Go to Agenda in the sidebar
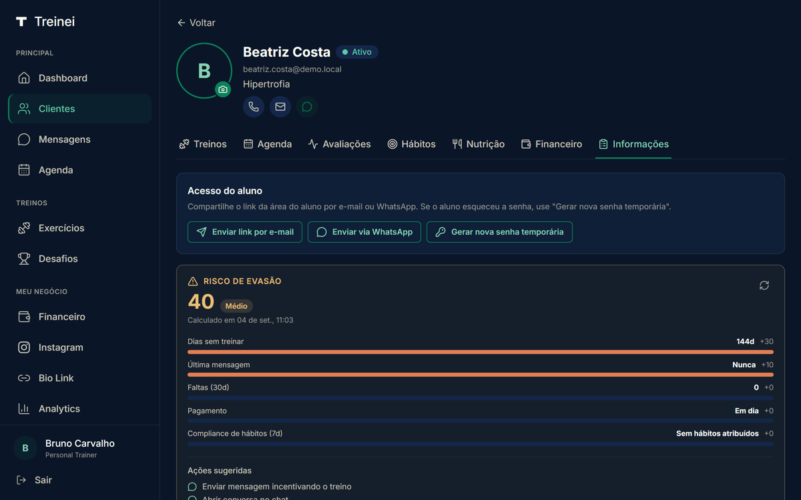This screenshot has height=500, width=801. tap(80, 170)
